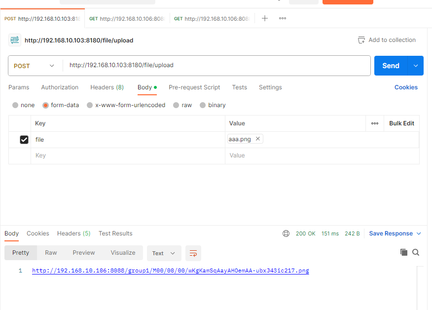The width and height of the screenshot is (432, 310).
Task: Select x-www-form-urlencoded body type
Action: (x=90, y=105)
